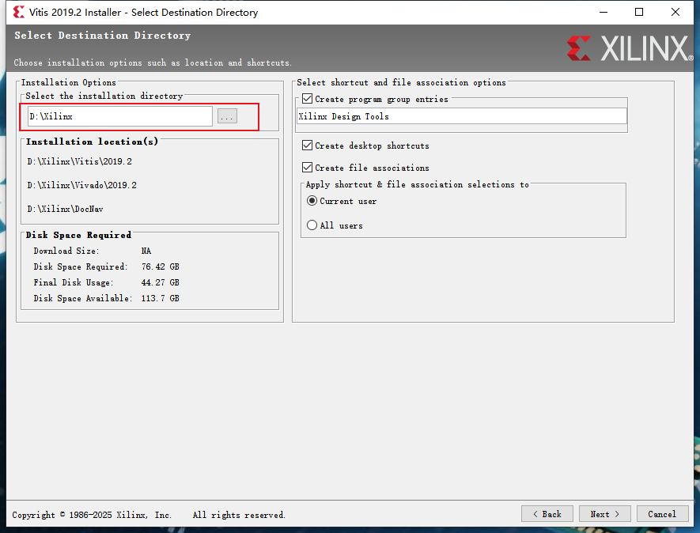Uncheck Create program group entries checkbox
Screen dimensions: 700x533
(307, 99)
